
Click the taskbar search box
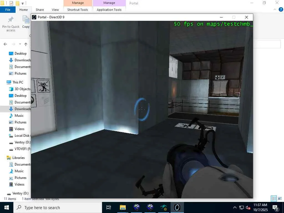[58, 207]
